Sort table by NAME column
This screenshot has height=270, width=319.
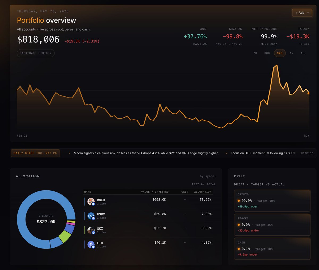coord(87,192)
